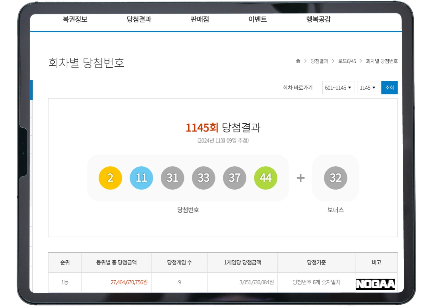Select winning ball number 11
433x306 pixels.
coord(141,178)
